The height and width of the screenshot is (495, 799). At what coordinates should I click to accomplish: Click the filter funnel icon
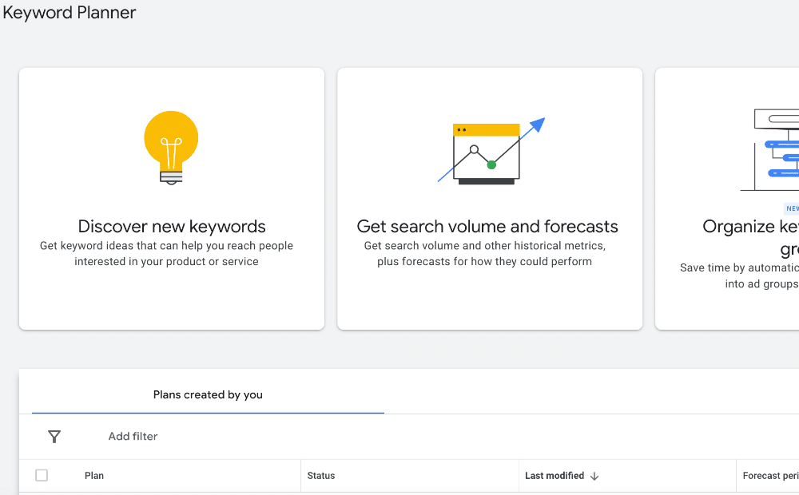pos(54,437)
